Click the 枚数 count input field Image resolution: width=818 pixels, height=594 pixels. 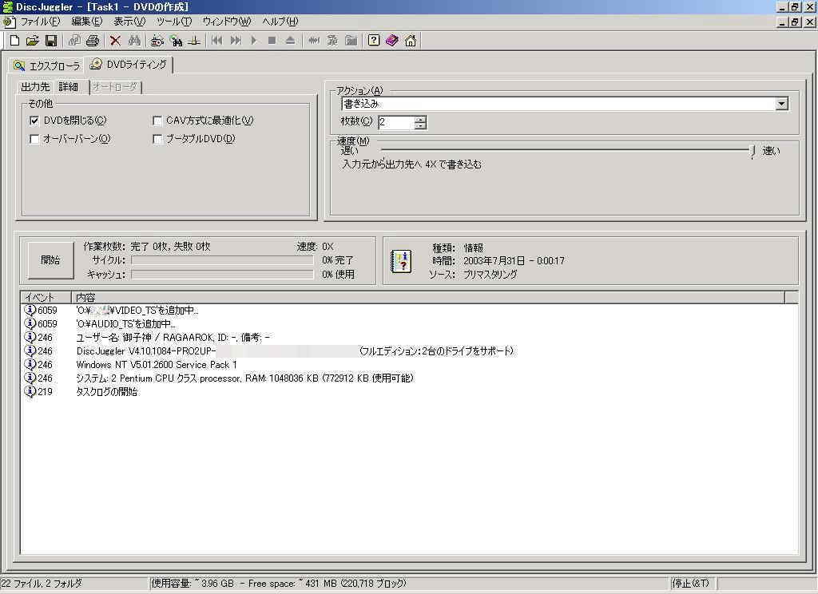point(396,123)
